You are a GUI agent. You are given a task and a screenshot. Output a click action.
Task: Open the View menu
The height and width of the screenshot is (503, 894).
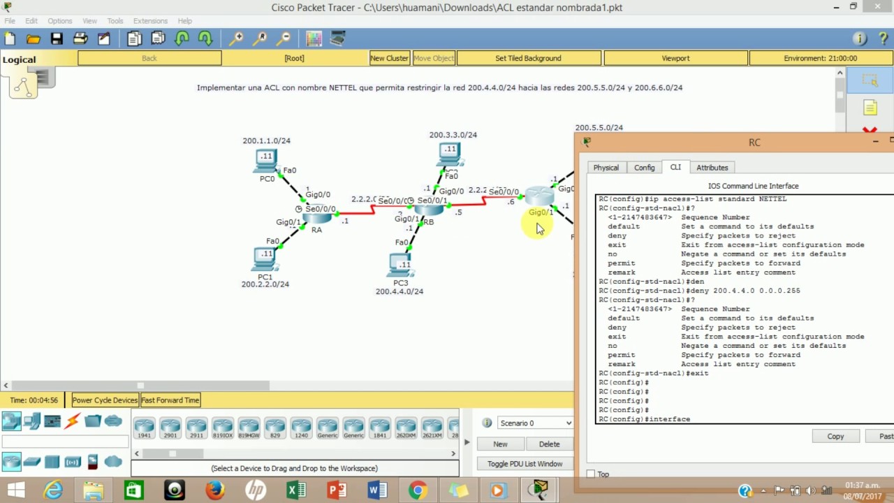[90, 21]
